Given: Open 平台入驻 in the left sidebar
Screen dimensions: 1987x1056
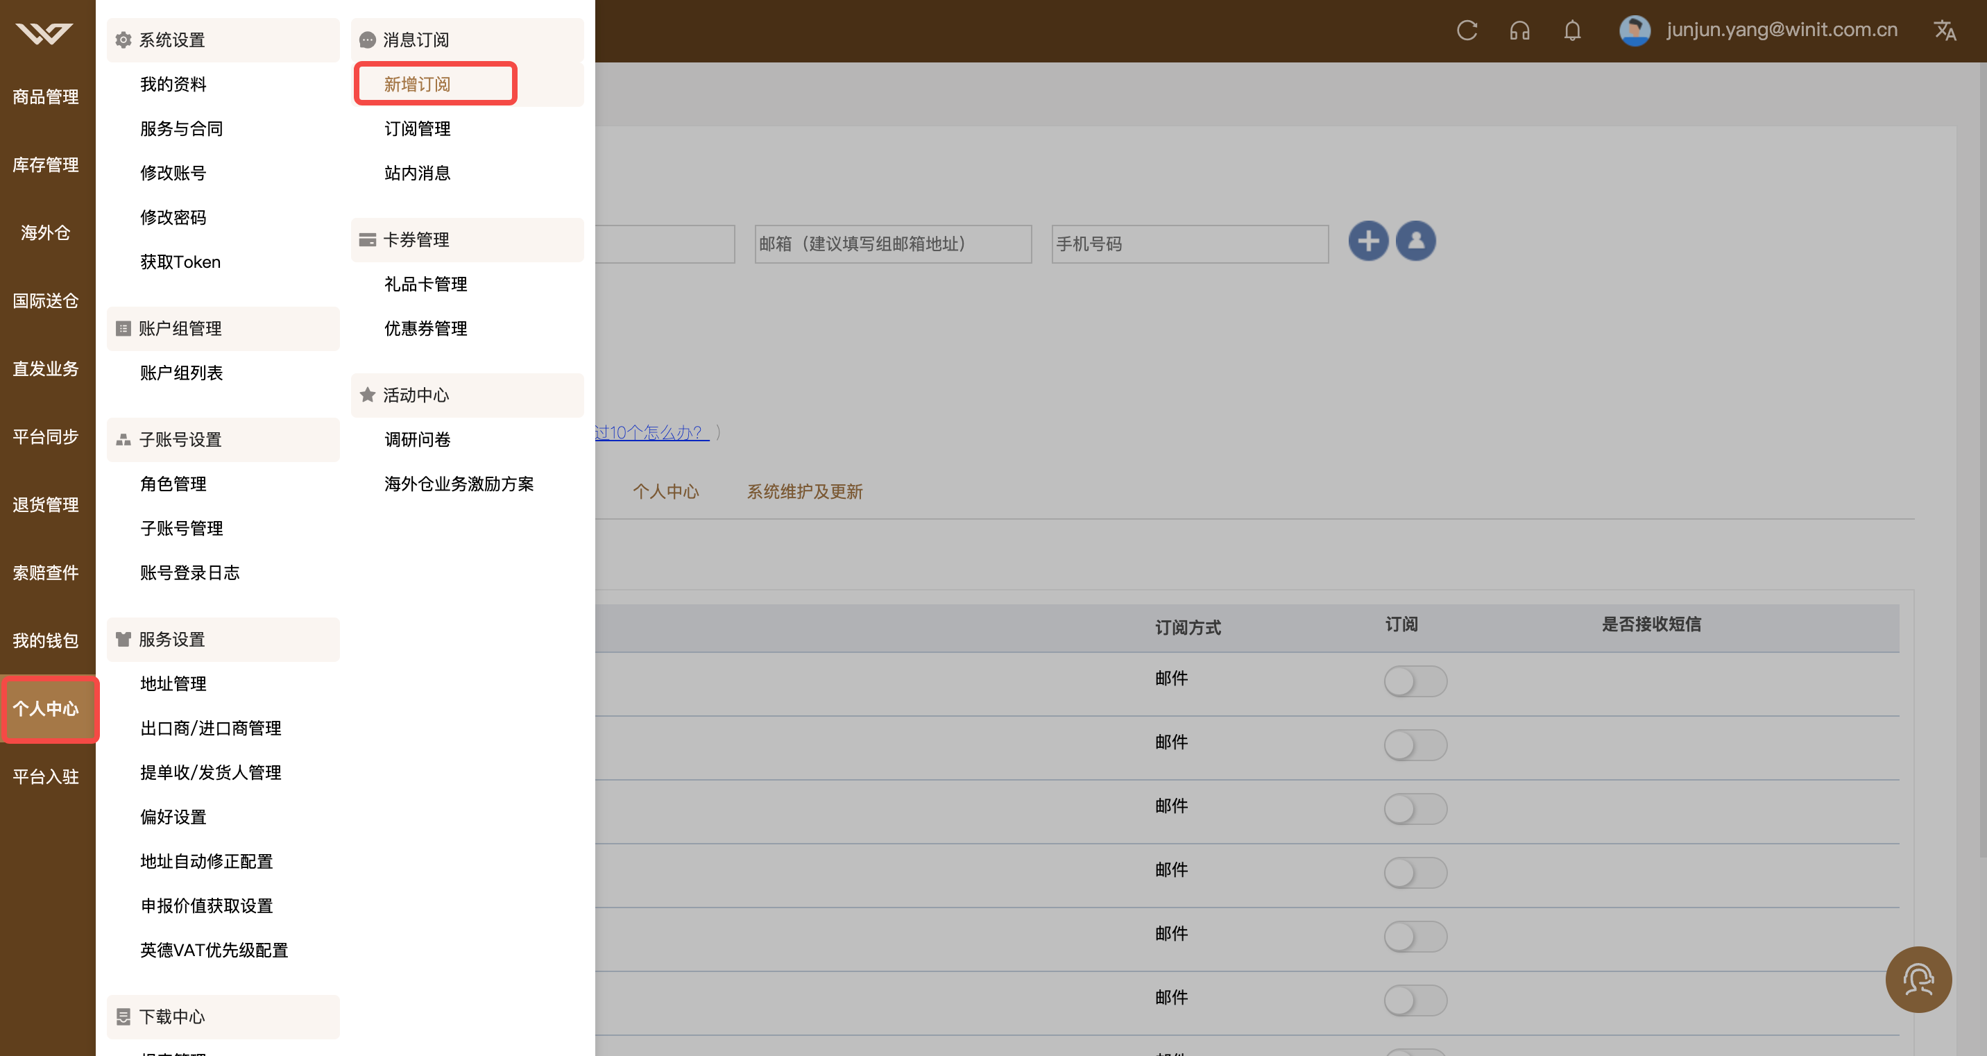Looking at the screenshot, I should [46, 777].
